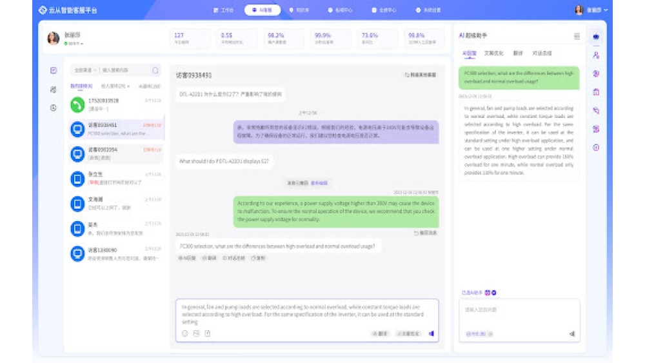This screenshot has height=363, width=645.
Task: Select the conversations list icon in left rail
Action: coord(54,70)
